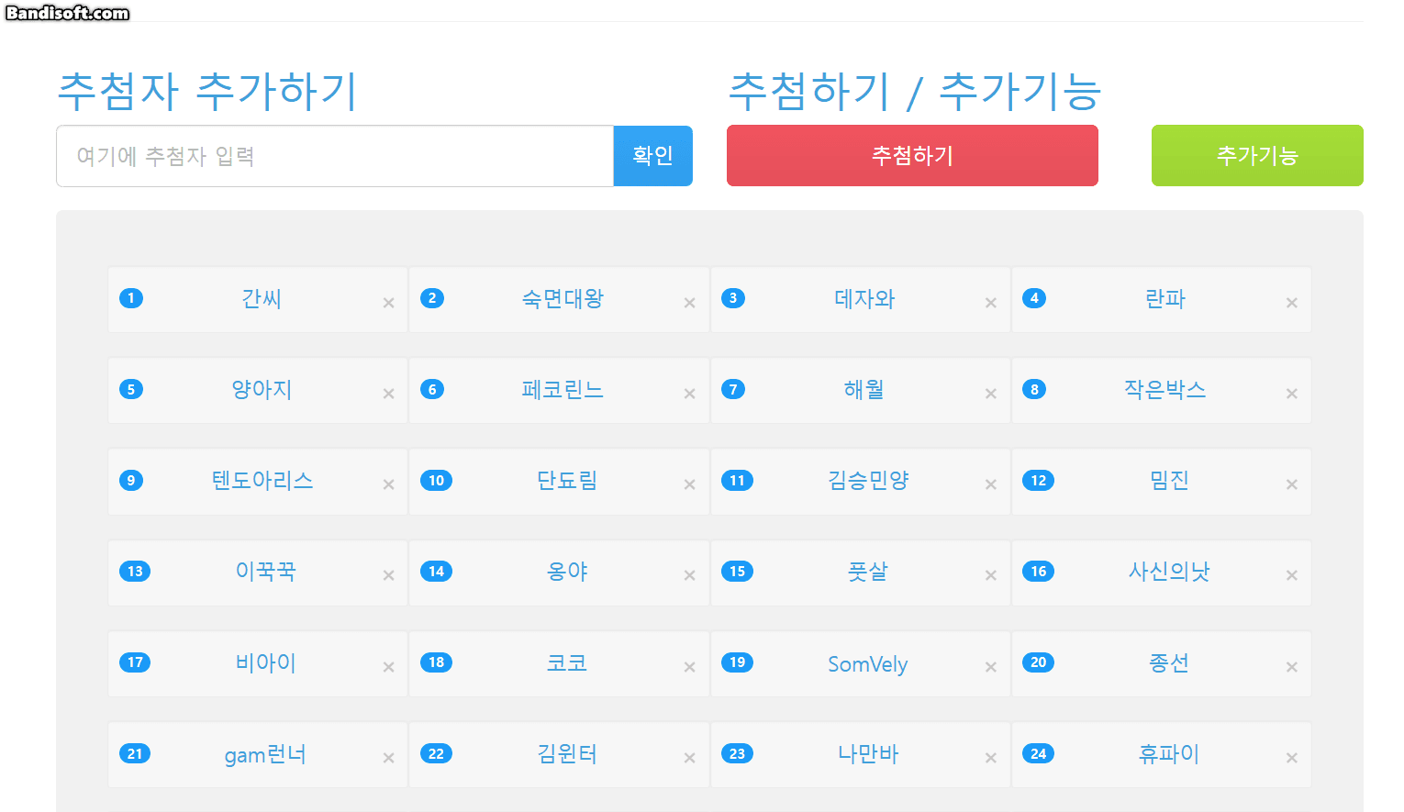This screenshot has width=1404, height=812.
Task: Remove entry 숙면대왕 with its x icon
Action: coord(689,303)
